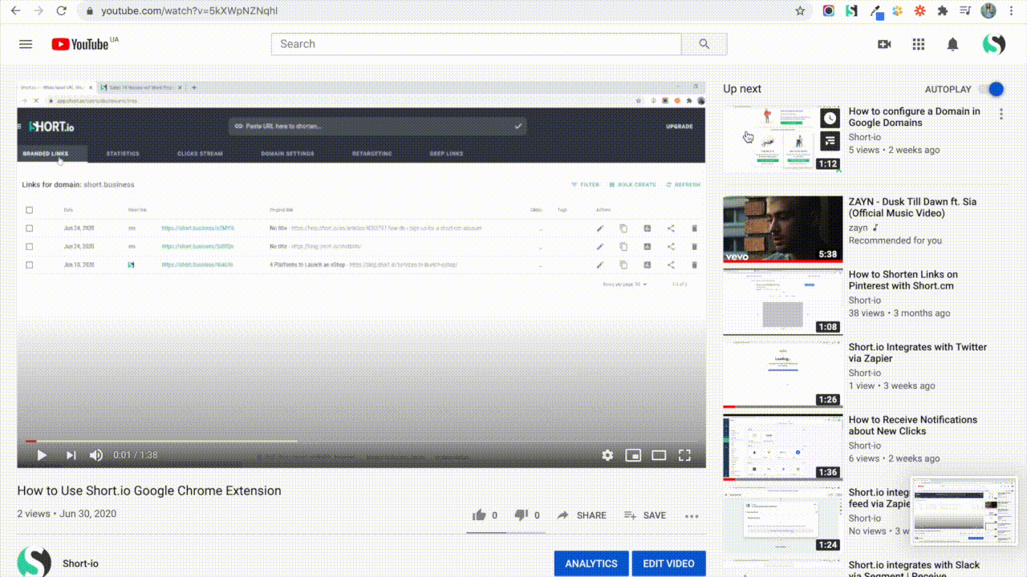The width and height of the screenshot is (1027, 577).
Task: Open the Twitter via Zapier thumbnail 1:26
Action: tap(783, 375)
